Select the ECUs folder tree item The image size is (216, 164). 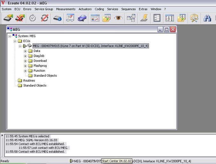[x=27, y=41]
